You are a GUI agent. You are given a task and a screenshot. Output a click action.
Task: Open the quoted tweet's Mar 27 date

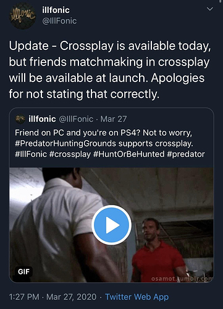tap(114, 119)
